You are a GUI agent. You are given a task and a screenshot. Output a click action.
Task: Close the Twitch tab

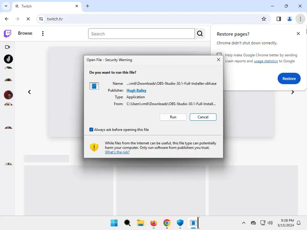point(77,6)
